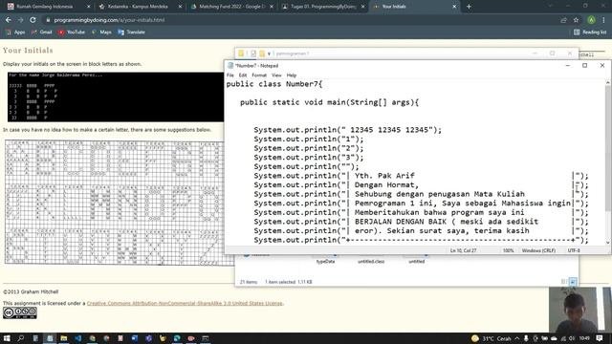This screenshot has height=344, width=612.
Task: Open the Help menu in Notepad
Action: pos(292,75)
